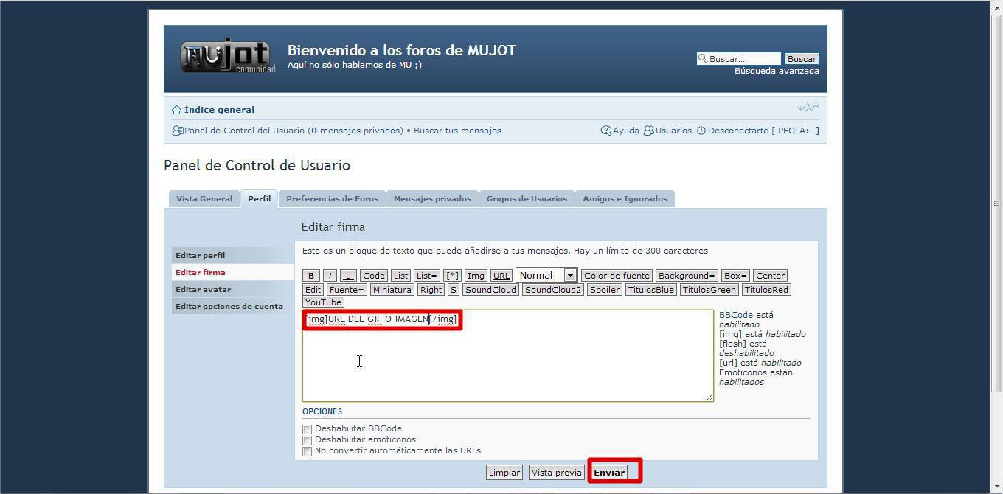This screenshot has height=494, width=1003.
Task: Check Deshabilitar emoticonos option
Action: (307, 440)
